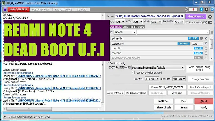Click the log horizontal scrollbar thumb

coord(29,109)
